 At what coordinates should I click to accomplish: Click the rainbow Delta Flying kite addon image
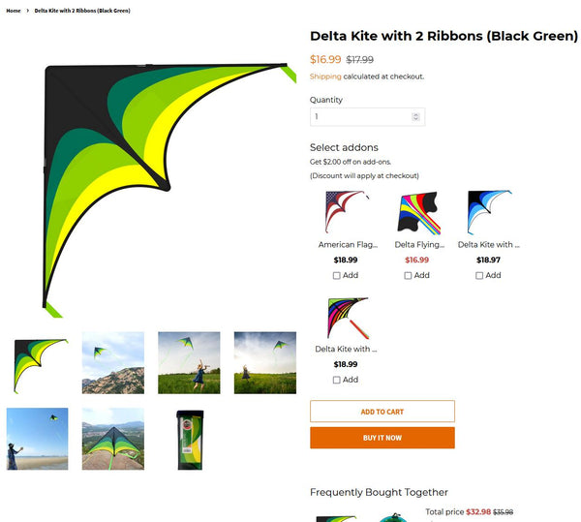coord(418,213)
